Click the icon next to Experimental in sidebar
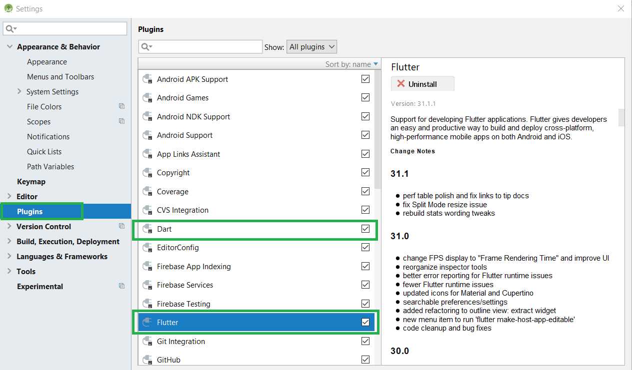This screenshot has height=370, width=632. [121, 286]
